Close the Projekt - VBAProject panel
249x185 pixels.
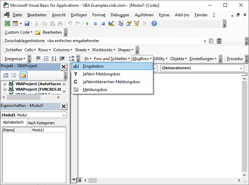pos(64,67)
